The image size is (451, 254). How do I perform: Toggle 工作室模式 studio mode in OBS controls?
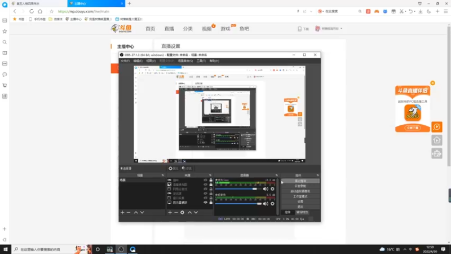tap(300, 196)
